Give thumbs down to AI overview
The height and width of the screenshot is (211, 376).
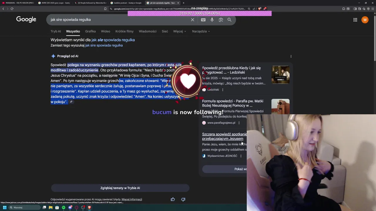tap(183, 199)
